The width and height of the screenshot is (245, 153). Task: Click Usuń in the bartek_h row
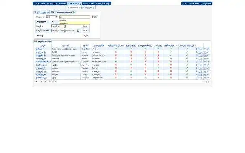click(207, 52)
